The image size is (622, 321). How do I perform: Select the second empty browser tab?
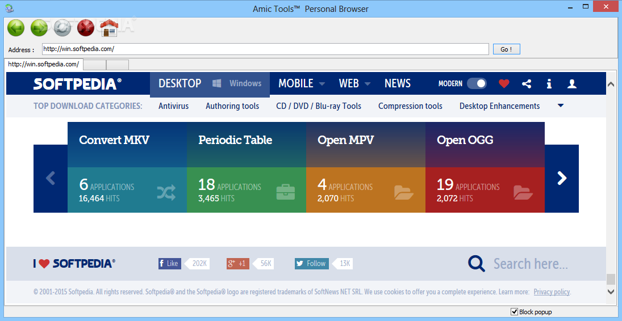[x=118, y=65]
